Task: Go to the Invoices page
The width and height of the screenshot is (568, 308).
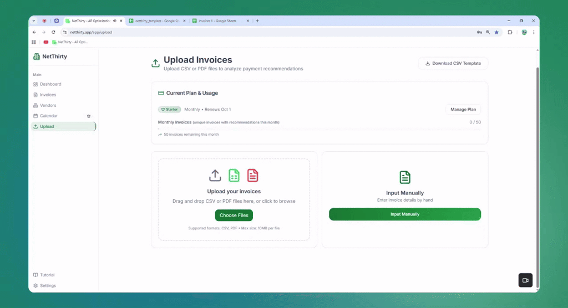Action: coord(48,95)
